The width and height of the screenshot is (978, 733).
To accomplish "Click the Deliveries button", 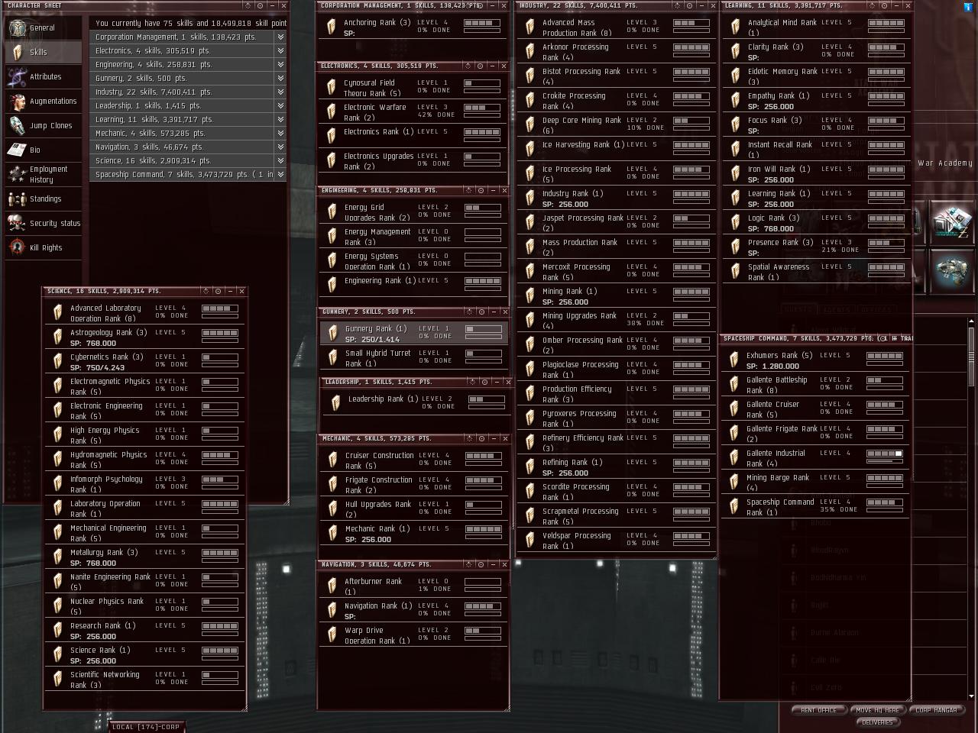I will [x=877, y=722].
